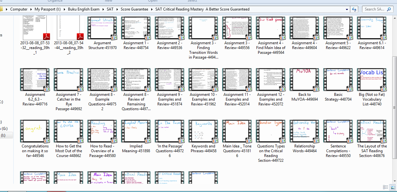This screenshot has width=397, height=192.
Task: Select Assignment 5 - Review video icon
Action: 338,28
